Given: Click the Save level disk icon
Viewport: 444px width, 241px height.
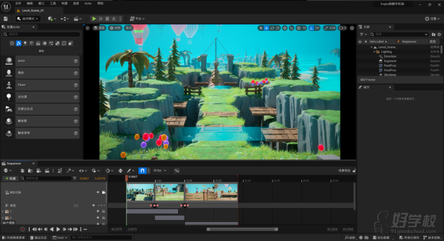Looking at the screenshot, I should coord(7,18).
